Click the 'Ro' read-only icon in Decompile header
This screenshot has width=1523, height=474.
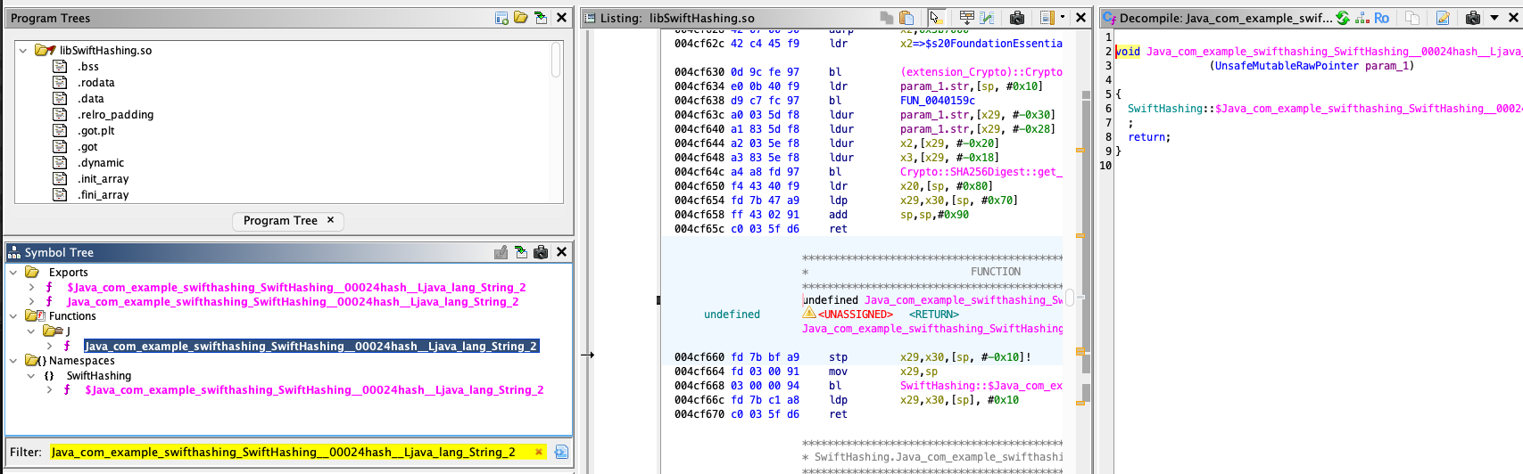tap(1382, 18)
